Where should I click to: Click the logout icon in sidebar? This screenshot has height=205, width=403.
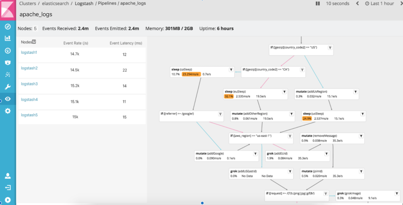coord(8,188)
